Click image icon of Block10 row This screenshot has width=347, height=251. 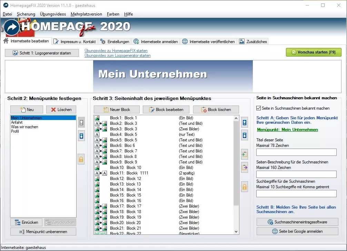pyautogui.click(x=97, y=168)
